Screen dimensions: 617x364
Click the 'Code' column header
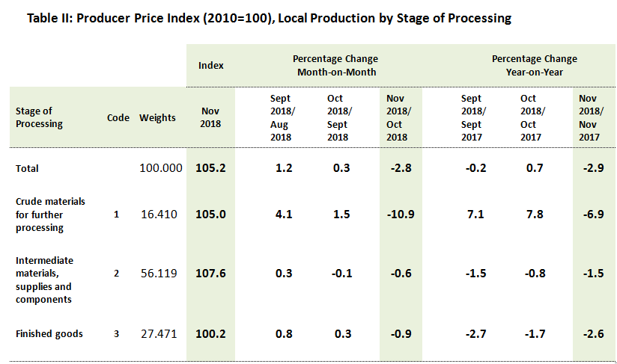pos(118,118)
